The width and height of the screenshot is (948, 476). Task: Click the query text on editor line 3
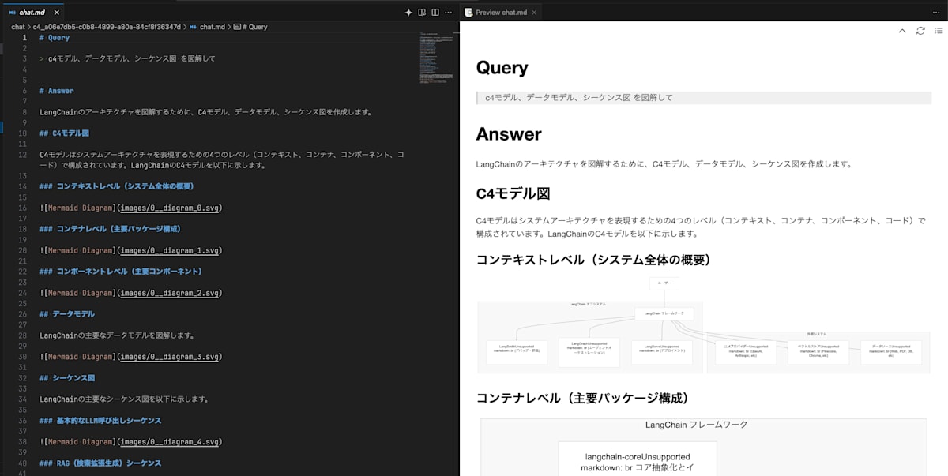(132, 58)
